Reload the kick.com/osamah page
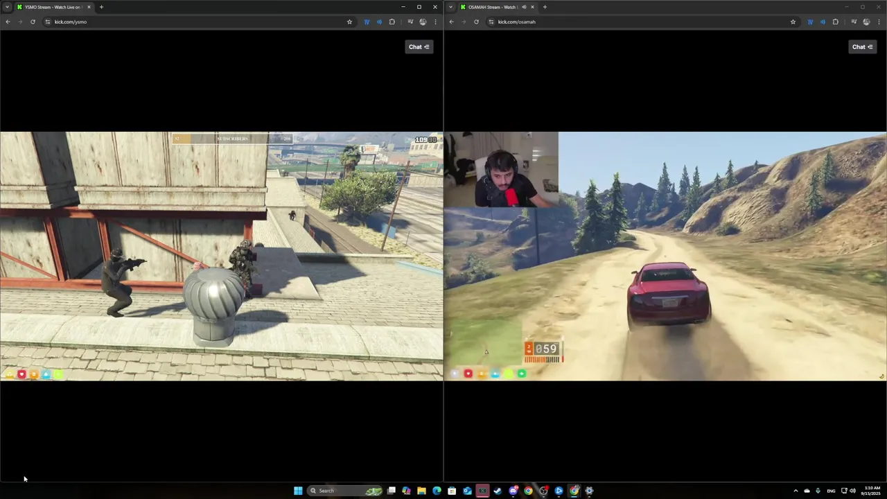Viewport: 887px width, 499px height. pos(476,21)
